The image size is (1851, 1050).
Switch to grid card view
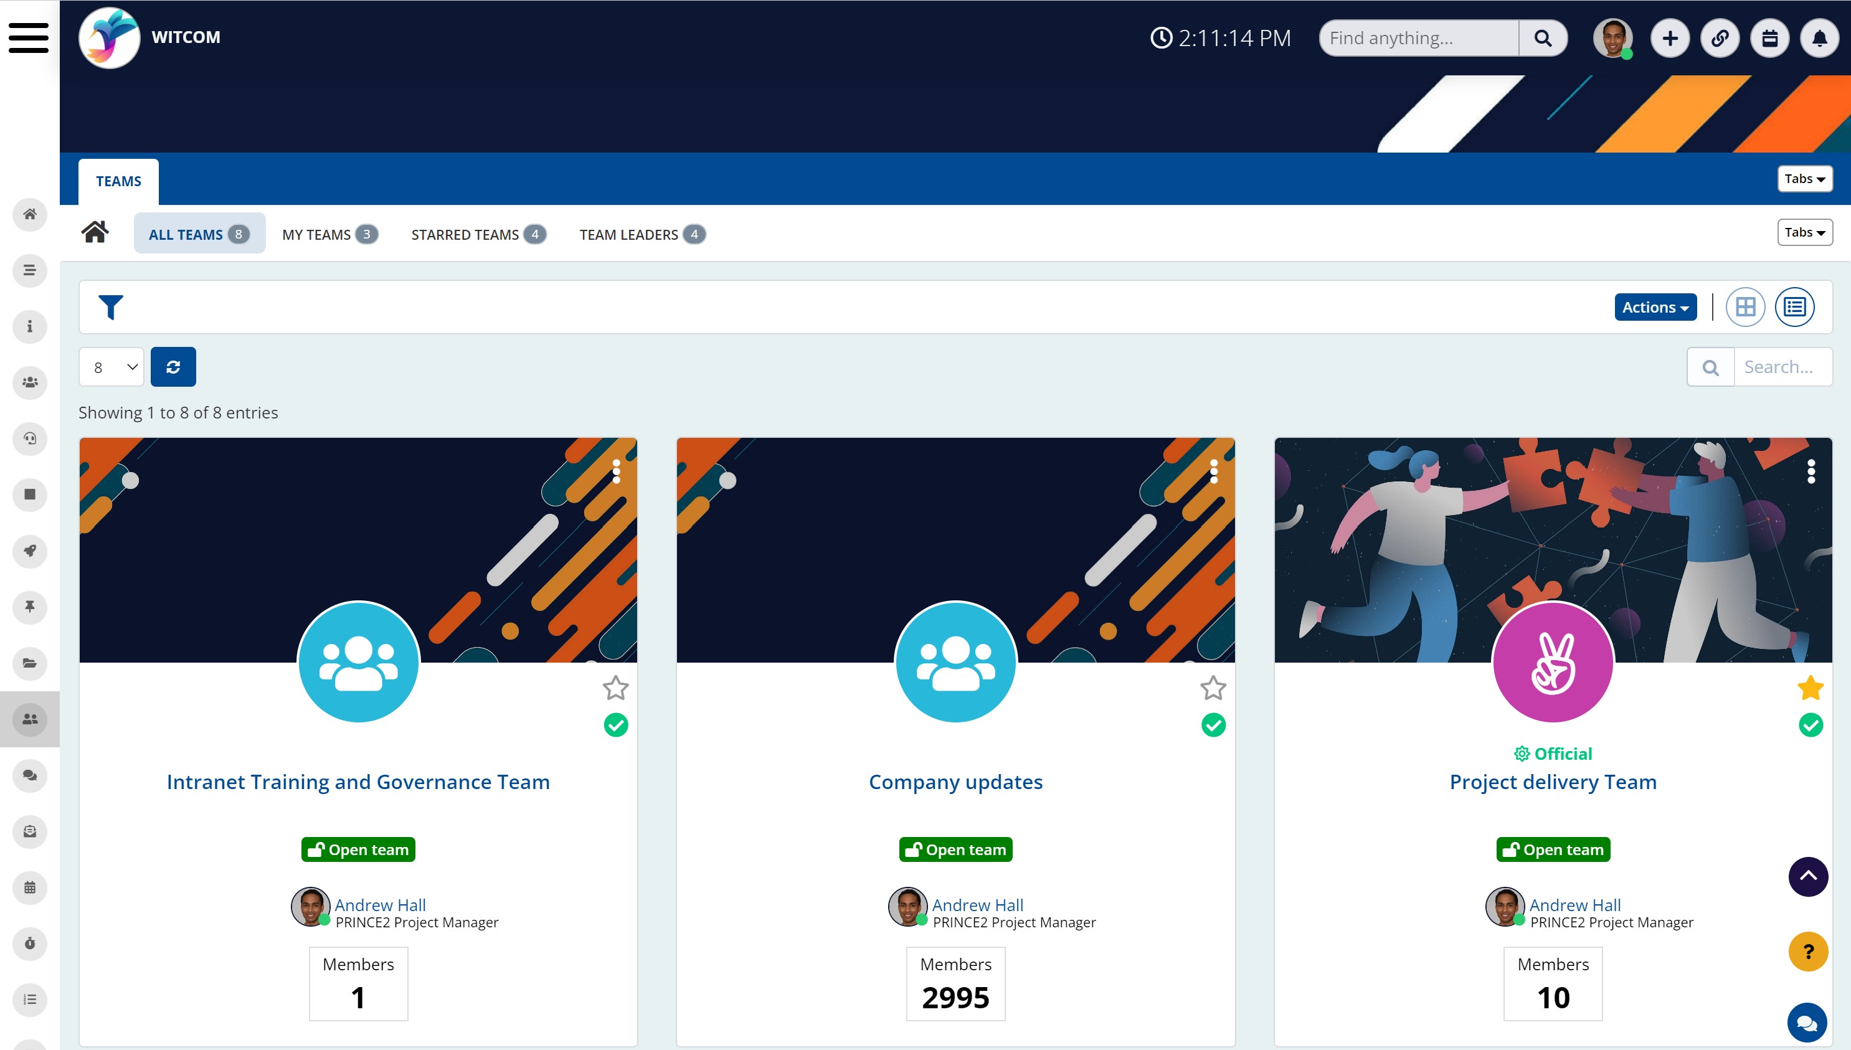(1745, 307)
